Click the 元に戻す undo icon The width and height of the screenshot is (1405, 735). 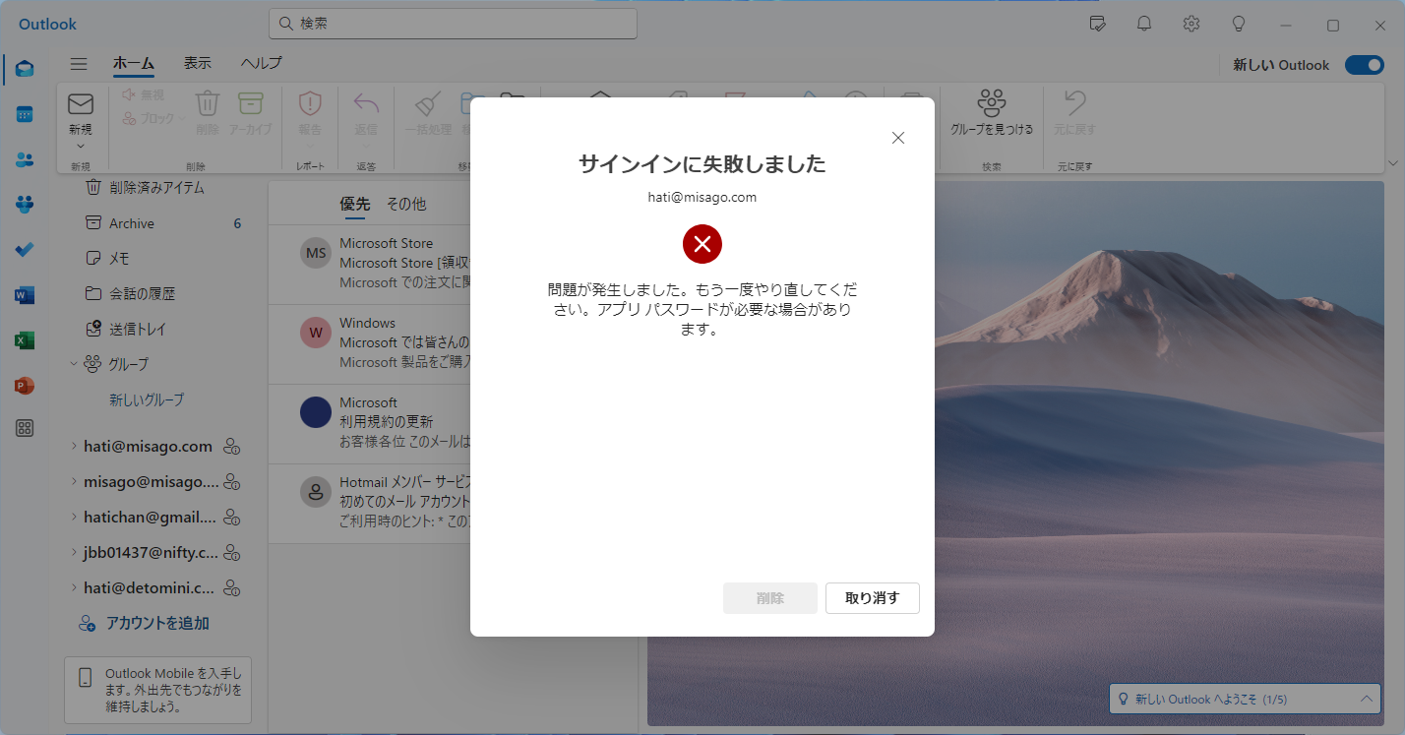pyautogui.click(x=1074, y=103)
